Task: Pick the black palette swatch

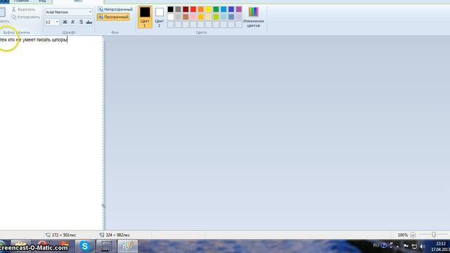Action: pyautogui.click(x=170, y=9)
